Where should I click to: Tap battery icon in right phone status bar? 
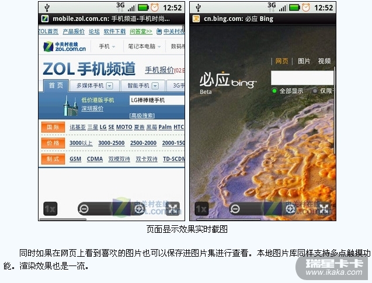tap(295, 8)
